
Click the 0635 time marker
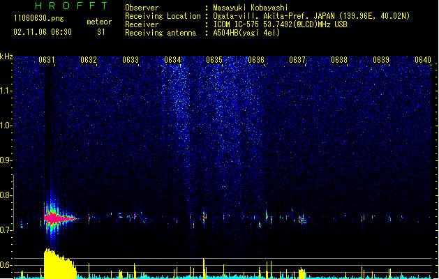pos(214,60)
